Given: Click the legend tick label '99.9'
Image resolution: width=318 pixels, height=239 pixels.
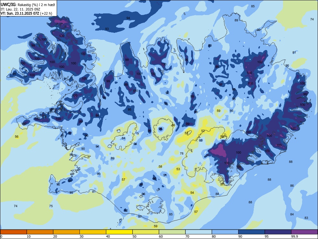Looking at the screenshot, I should click(x=294, y=236).
